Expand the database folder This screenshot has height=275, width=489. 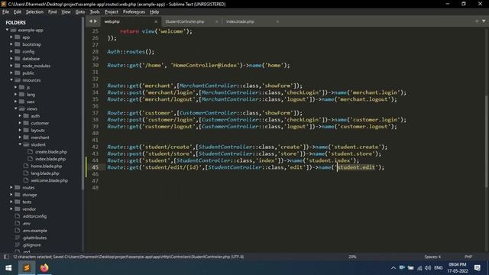11,59
